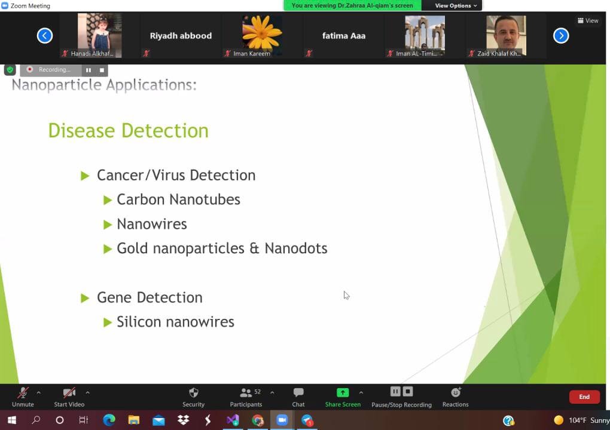Open the Security shield options
This screenshot has height=430, width=610.
tap(193, 396)
